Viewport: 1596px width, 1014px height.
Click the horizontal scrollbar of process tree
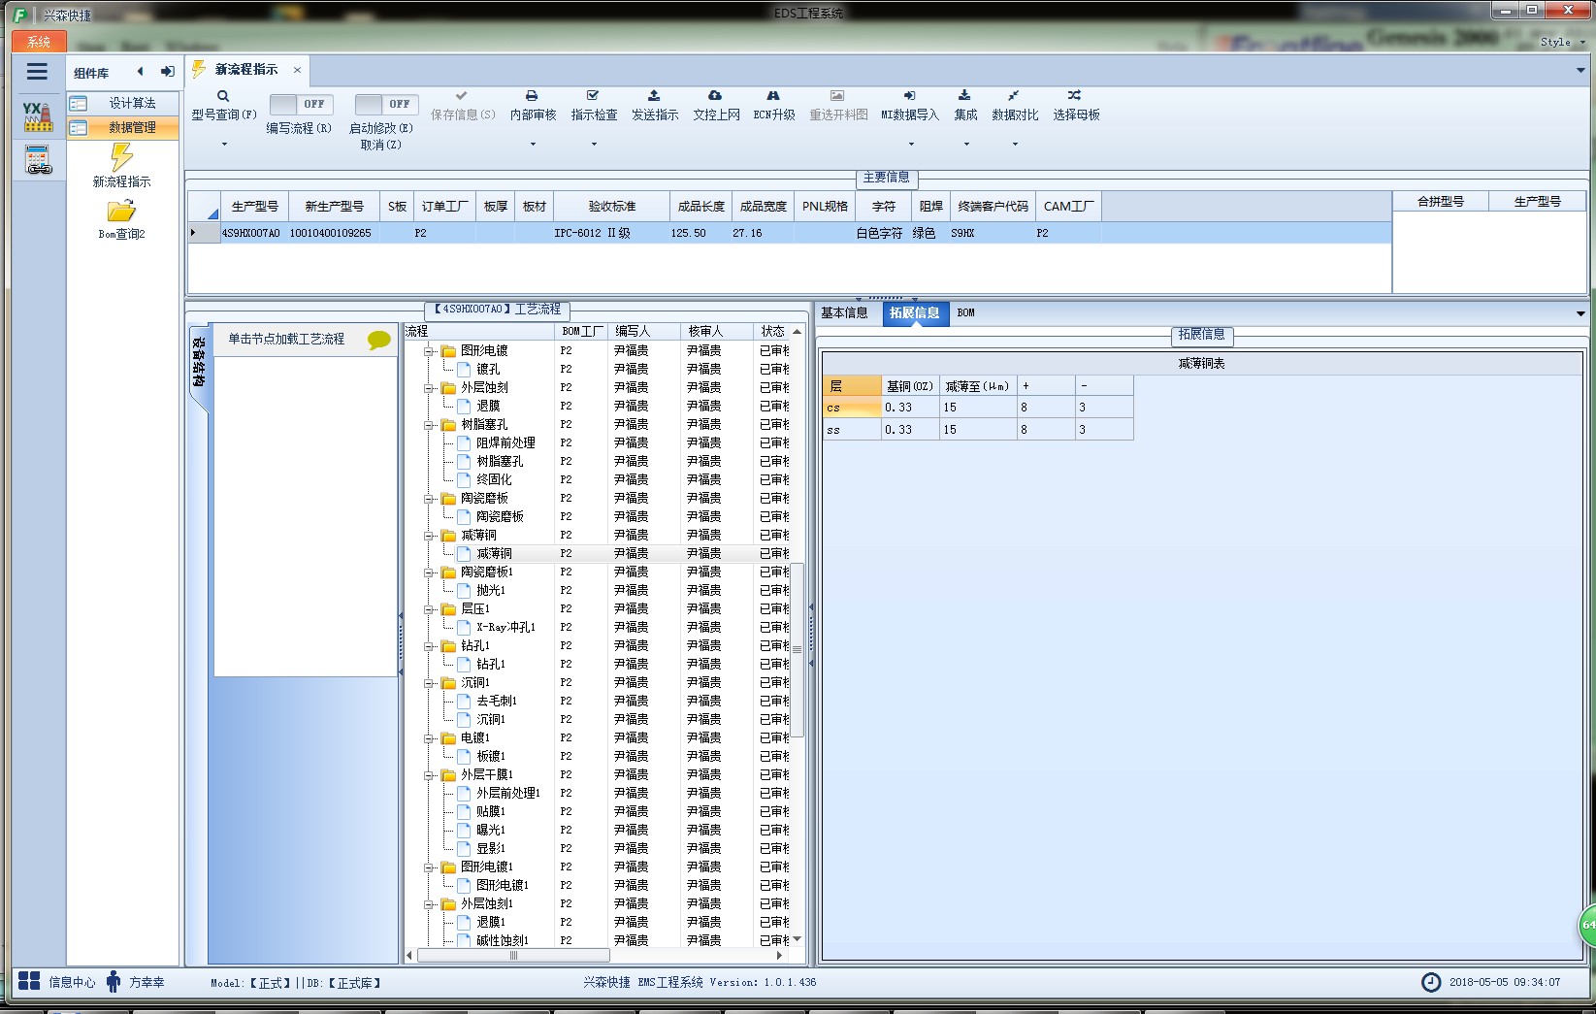pyautogui.click(x=513, y=956)
